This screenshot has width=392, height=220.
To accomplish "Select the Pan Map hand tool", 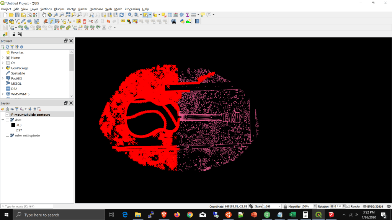I will click(44, 15).
